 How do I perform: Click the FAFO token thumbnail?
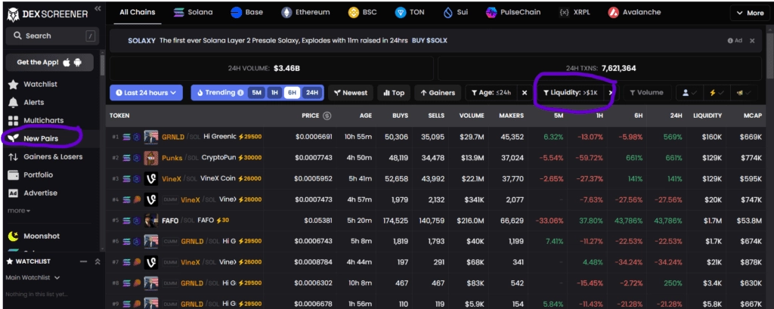pyautogui.click(x=151, y=220)
